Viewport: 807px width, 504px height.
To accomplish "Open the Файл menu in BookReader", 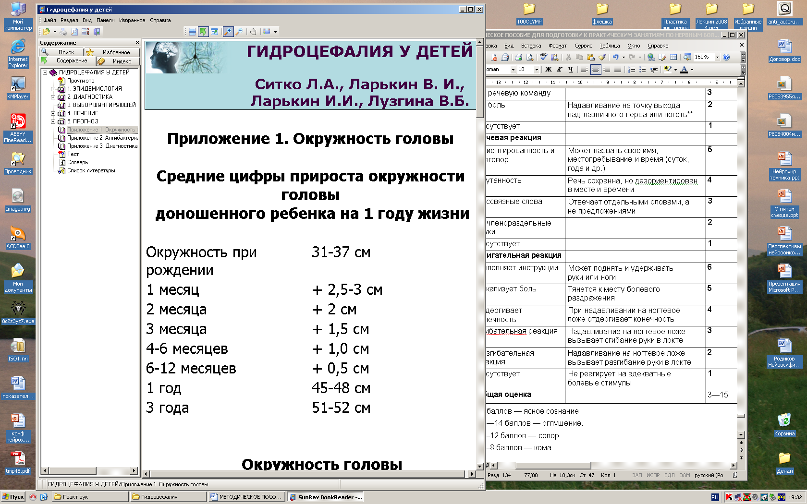I will pos(49,20).
